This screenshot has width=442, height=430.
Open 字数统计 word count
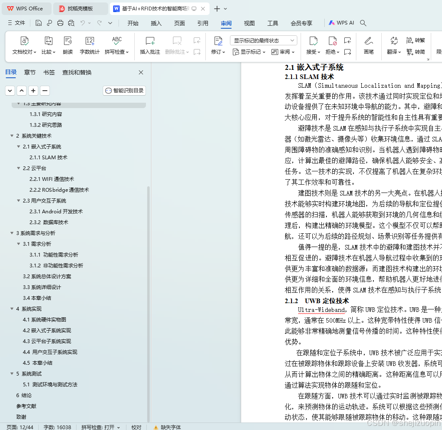point(90,46)
